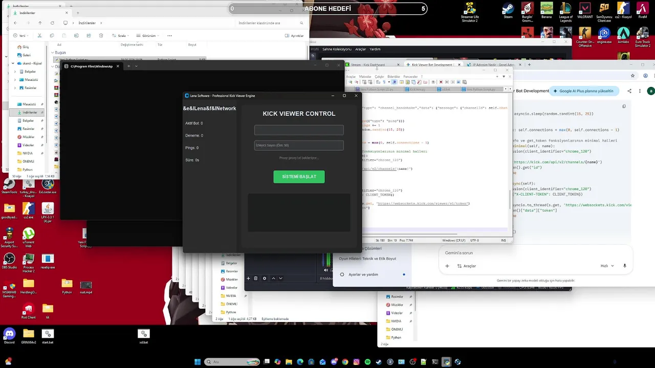Click back arrow in İndirilenler Explorer window
Viewport: 655px width, 368px height.
click(x=15, y=23)
